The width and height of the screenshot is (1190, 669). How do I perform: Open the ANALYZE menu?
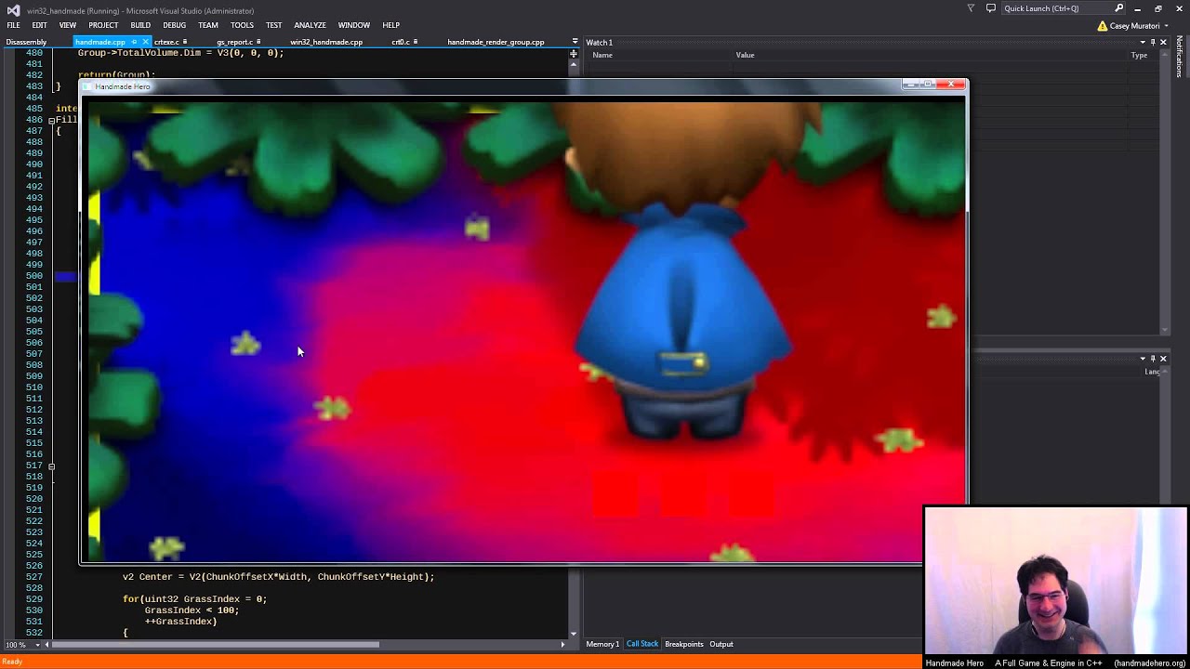point(310,25)
